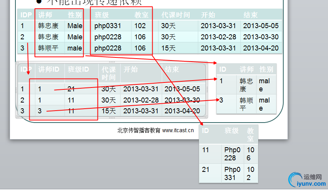
Task: Select 韩顺平 in the top table's row 3
Action: 48,48
